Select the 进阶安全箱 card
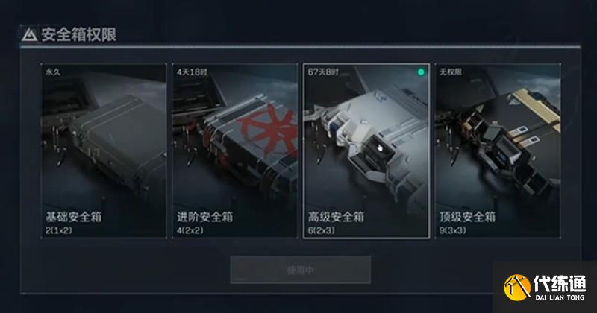The image size is (597, 313). point(235,151)
